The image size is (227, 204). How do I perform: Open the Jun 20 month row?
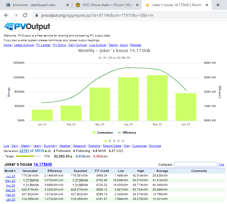[10, 176]
